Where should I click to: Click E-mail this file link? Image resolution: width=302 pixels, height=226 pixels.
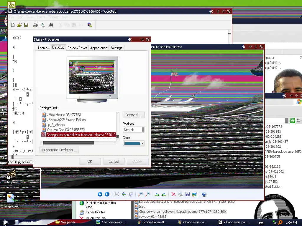(x=95, y=212)
